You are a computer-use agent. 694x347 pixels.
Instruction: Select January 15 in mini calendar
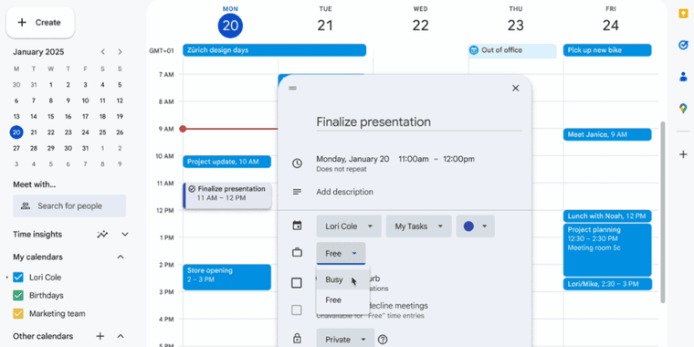(x=51, y=116)
